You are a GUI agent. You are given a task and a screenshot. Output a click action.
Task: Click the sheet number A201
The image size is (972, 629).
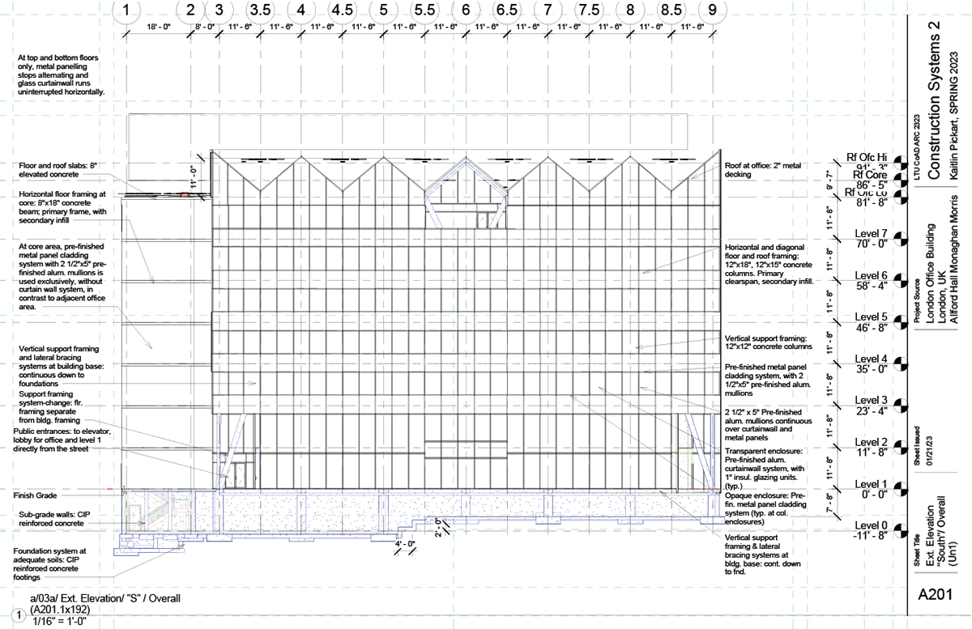(934, 595)
